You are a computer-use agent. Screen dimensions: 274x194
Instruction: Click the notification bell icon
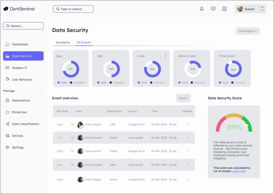click(202, 9)
